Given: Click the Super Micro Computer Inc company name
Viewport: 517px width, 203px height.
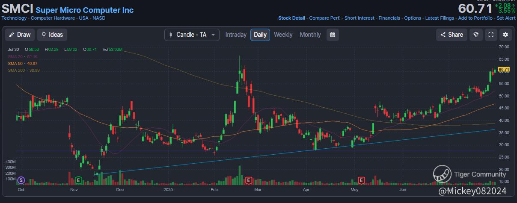Looking at the screenshot, I should click(x=84, y=10).
